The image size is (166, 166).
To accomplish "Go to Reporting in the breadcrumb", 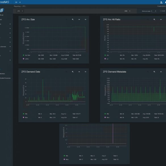I will pos(17,6).
